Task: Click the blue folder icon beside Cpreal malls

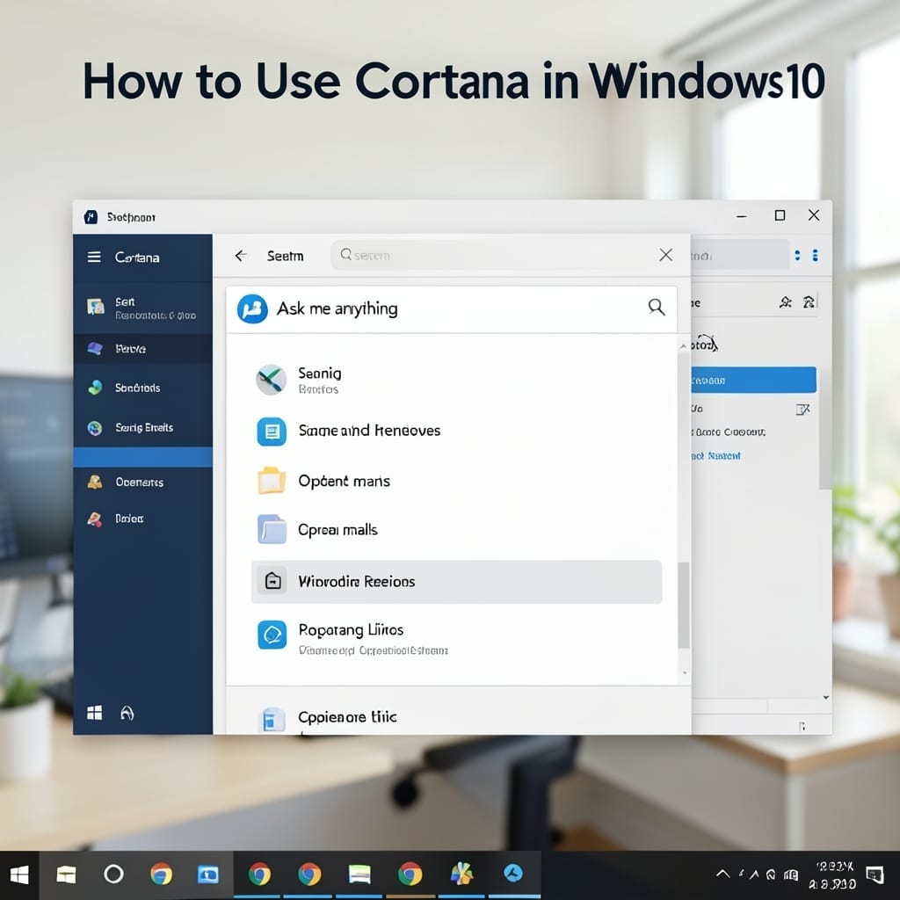Action: pos(272,529)
